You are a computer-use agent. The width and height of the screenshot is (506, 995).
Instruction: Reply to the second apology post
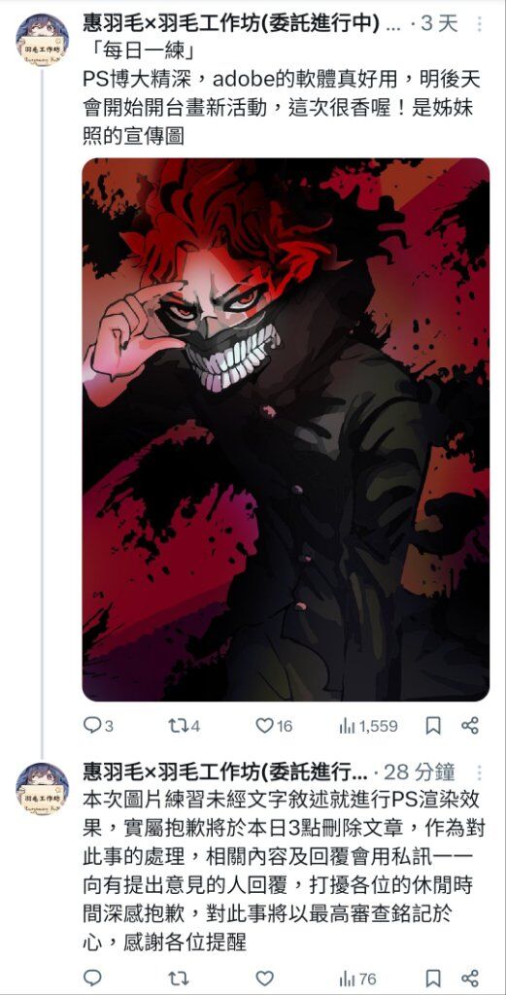coord(92,978)
